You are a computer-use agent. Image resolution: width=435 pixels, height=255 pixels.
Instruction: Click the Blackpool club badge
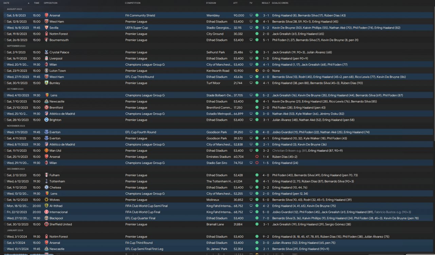pyautogui.click(x=47, y=218)
